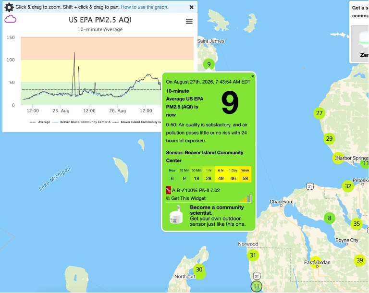The image size is (369, 293).
Task: Open graph settings via the gear icon
Action: (9, 7)
